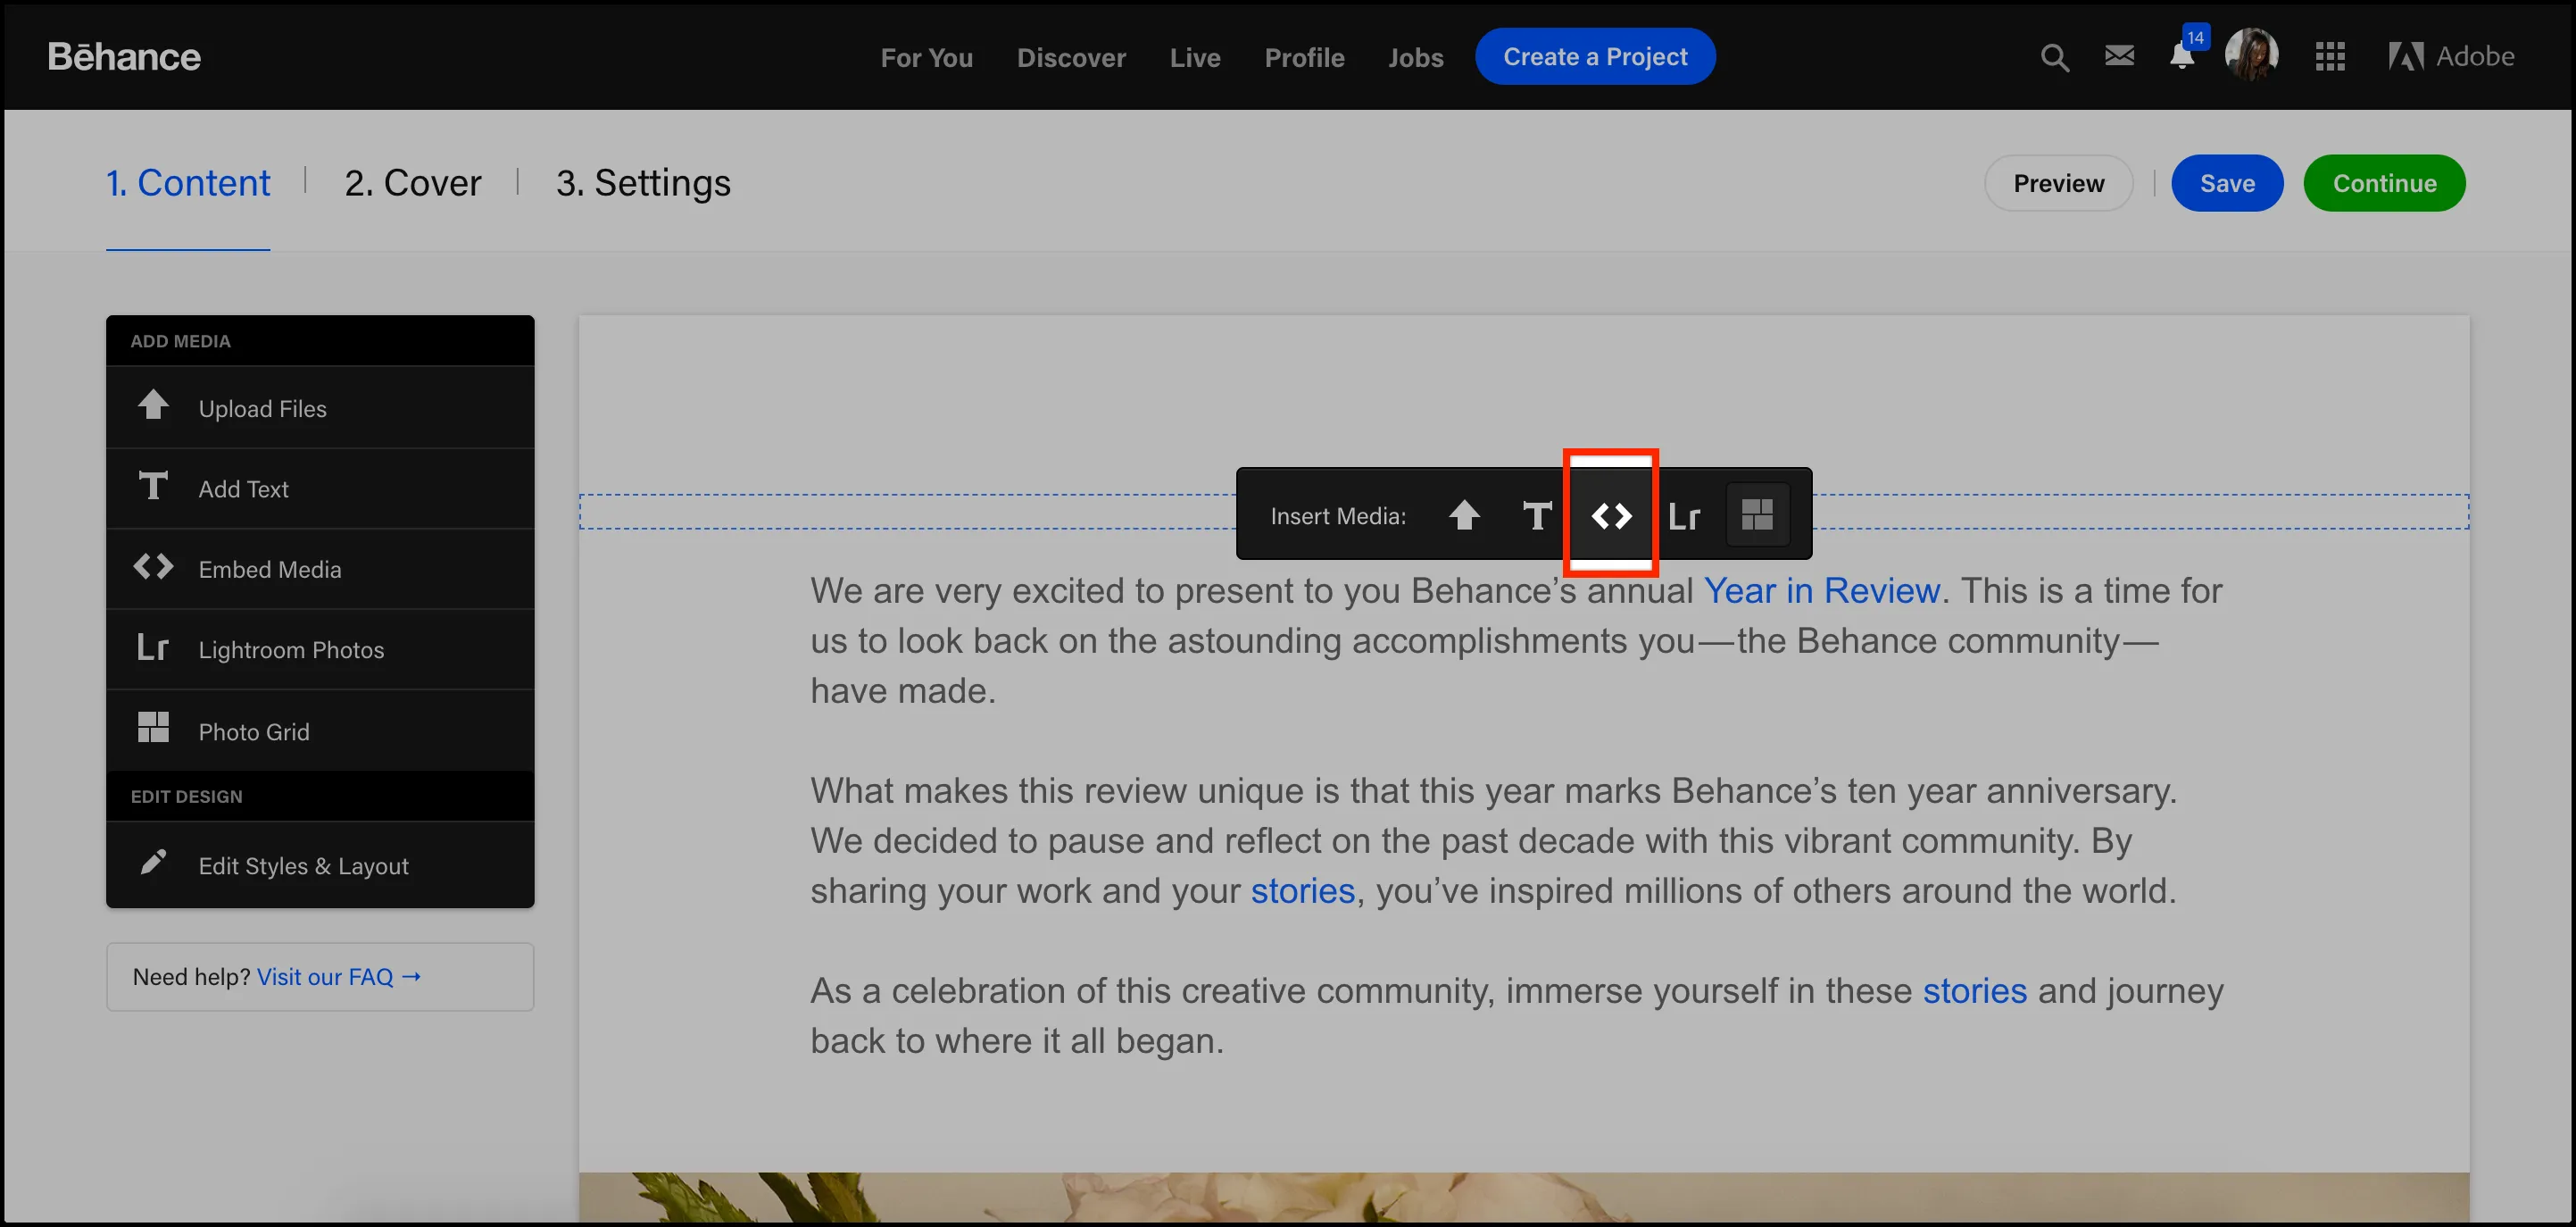Viewport: 2576px width, 1227px height.
Task: Click the Save button
Action: pos(2226,182)
